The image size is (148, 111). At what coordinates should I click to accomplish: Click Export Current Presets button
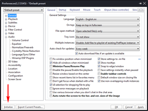tap(30, 107)
